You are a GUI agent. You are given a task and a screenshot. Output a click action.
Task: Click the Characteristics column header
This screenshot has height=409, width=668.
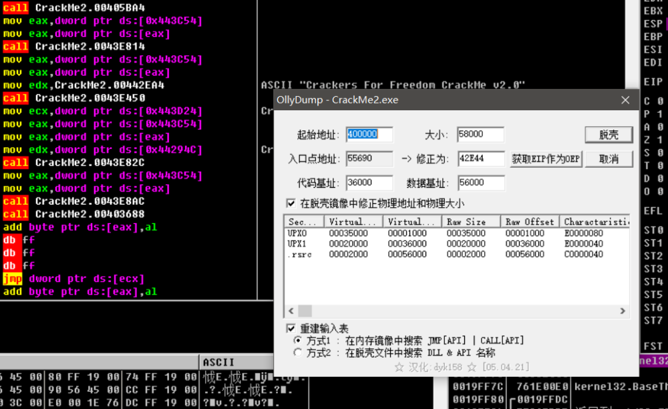595,222
